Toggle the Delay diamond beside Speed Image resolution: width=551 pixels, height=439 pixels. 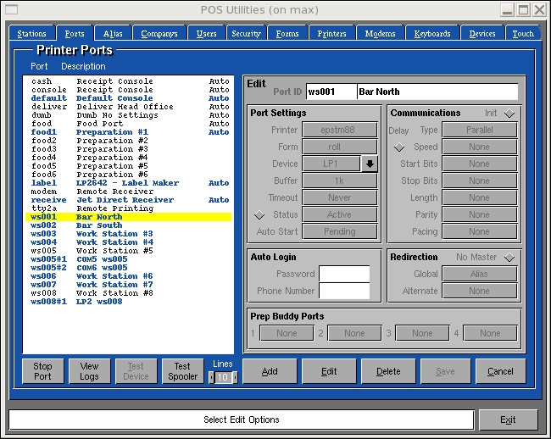[x=399, y=147]
